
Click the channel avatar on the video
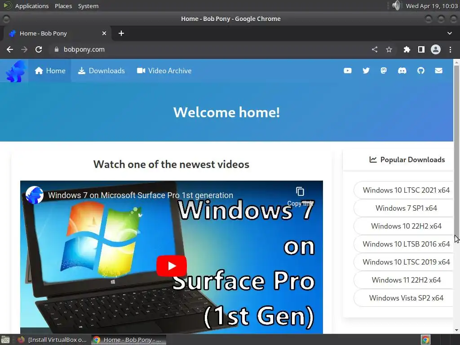click(34, 195)
